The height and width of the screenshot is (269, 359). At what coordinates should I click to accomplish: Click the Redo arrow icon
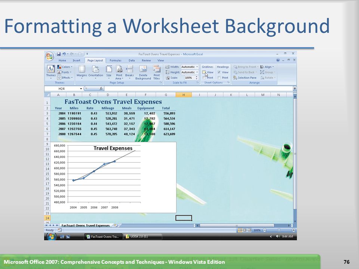(72, 54)
